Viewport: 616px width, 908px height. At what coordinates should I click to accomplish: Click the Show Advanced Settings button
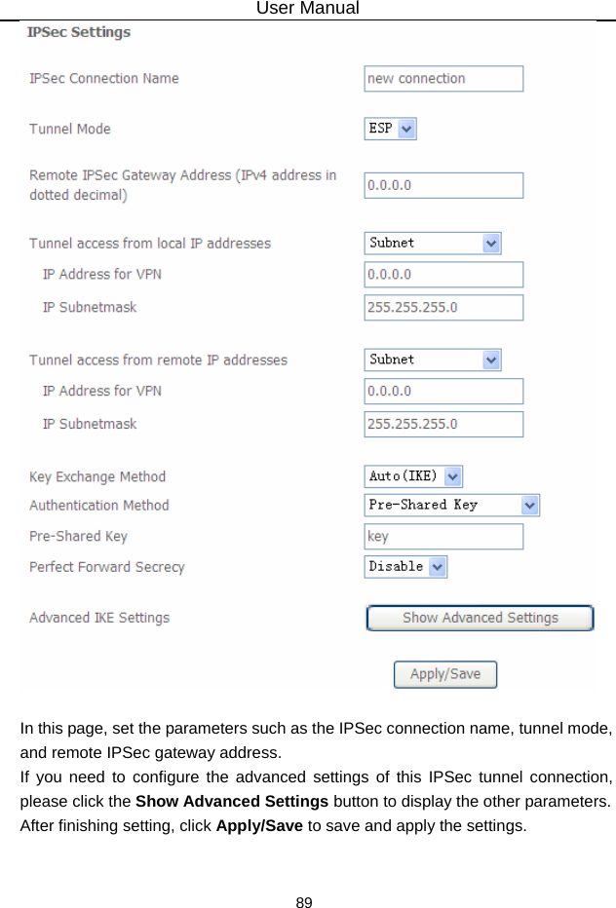click(x=480, y=618)
